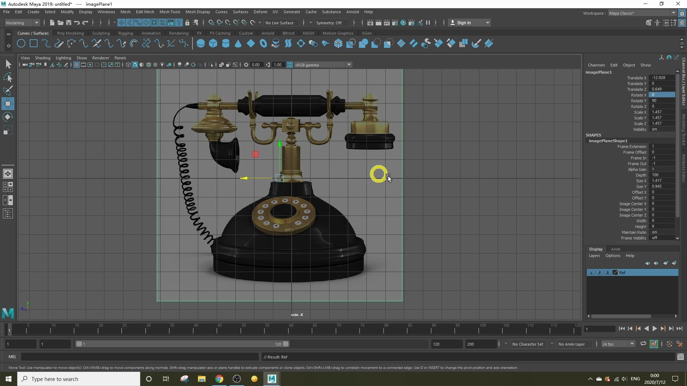Screen dimensions: 687x386
Task: Click the Save scene icon
Action: click(69, 23)
